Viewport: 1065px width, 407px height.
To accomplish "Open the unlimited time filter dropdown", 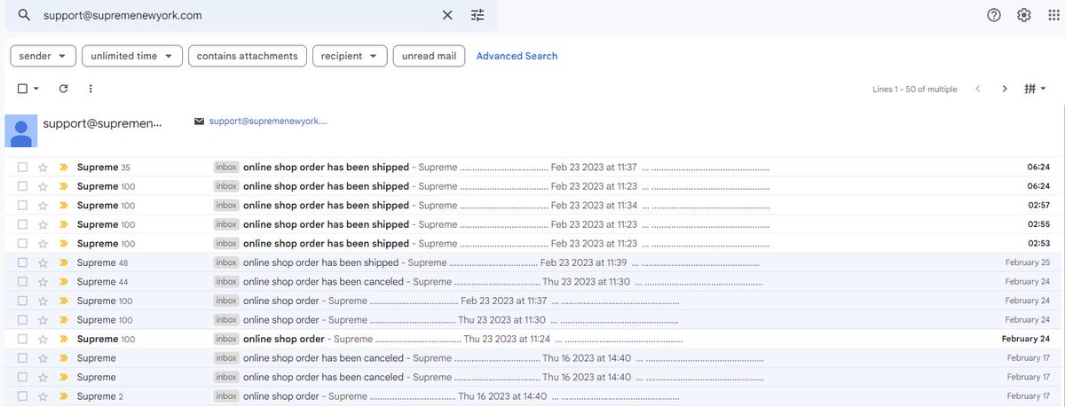I will click(132, 56).
